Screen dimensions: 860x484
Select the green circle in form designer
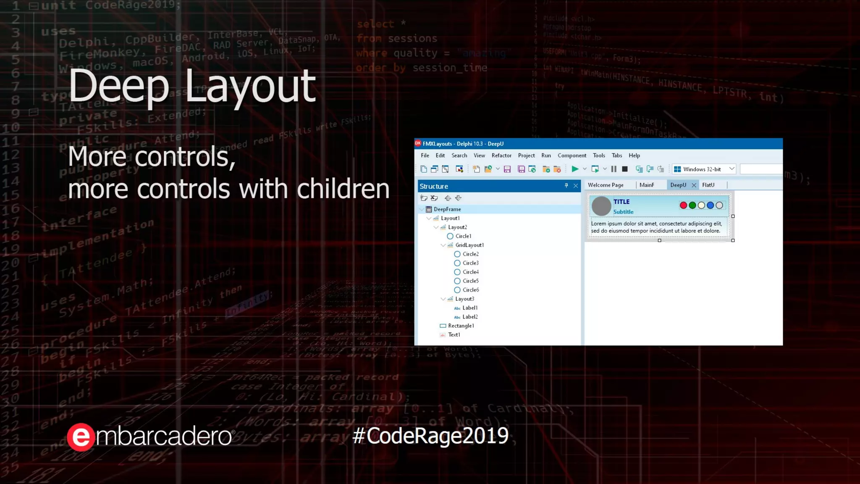coord(692,205)
